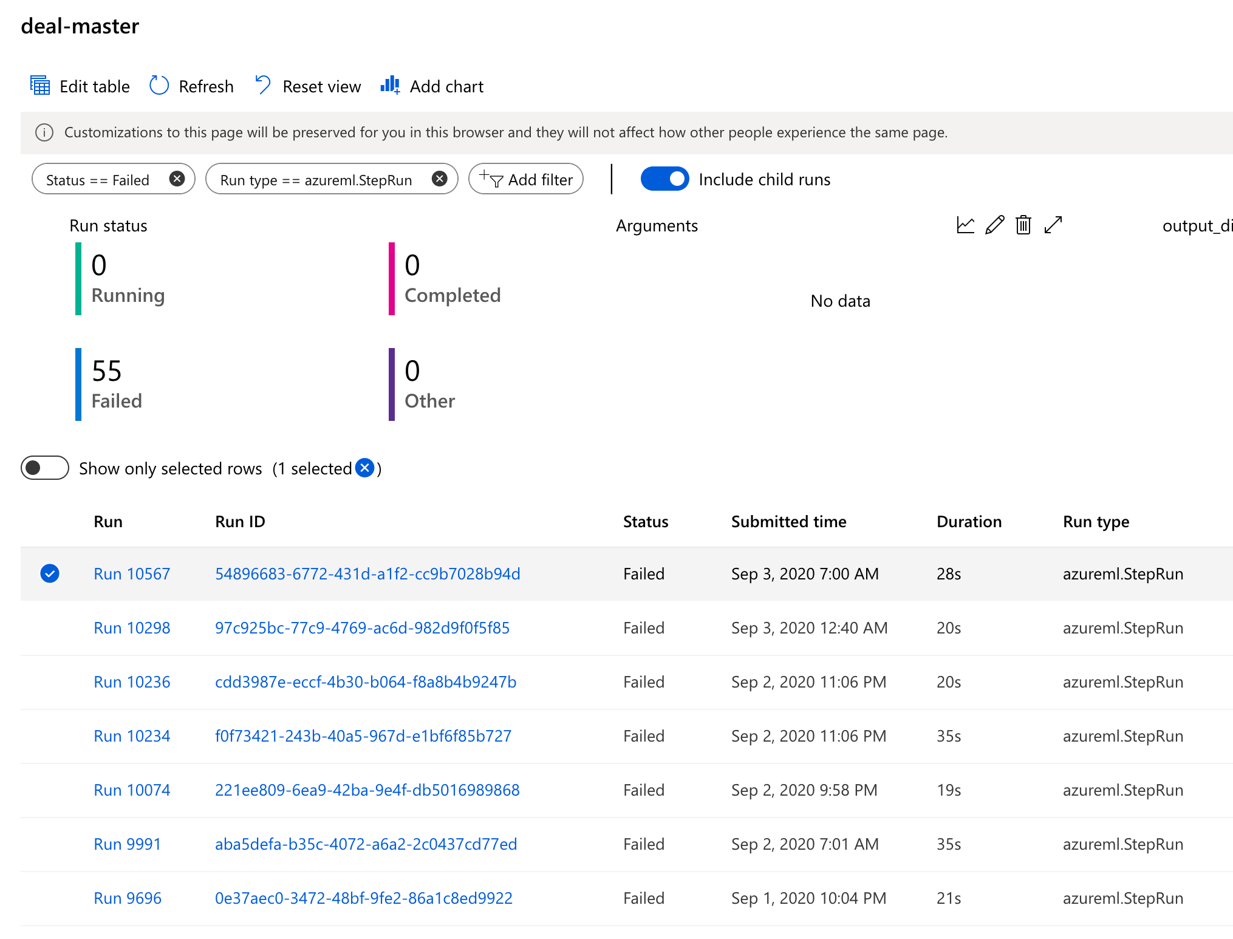Open the Add filter menu
The image size is (1233, 939).
click(525, 179)
